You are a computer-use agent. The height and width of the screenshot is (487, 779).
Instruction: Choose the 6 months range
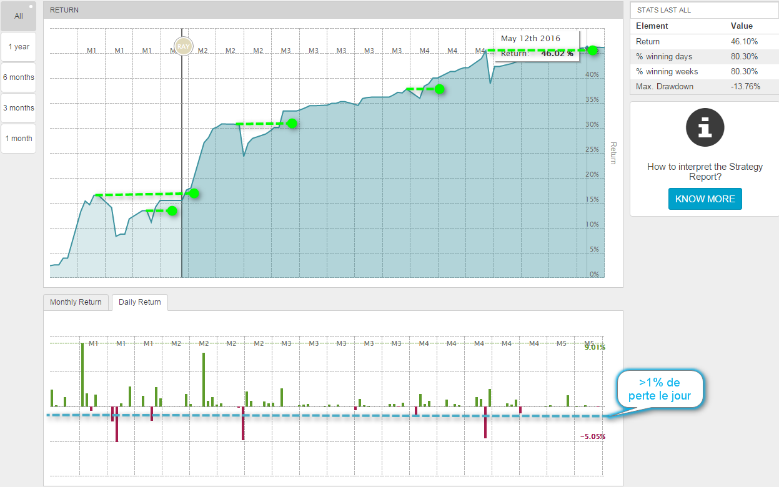19,77
